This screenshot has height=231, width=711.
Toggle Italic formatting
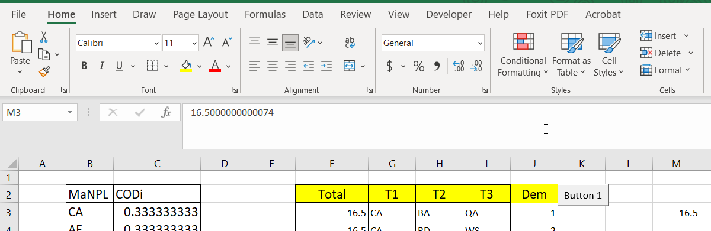click(101, 66)
